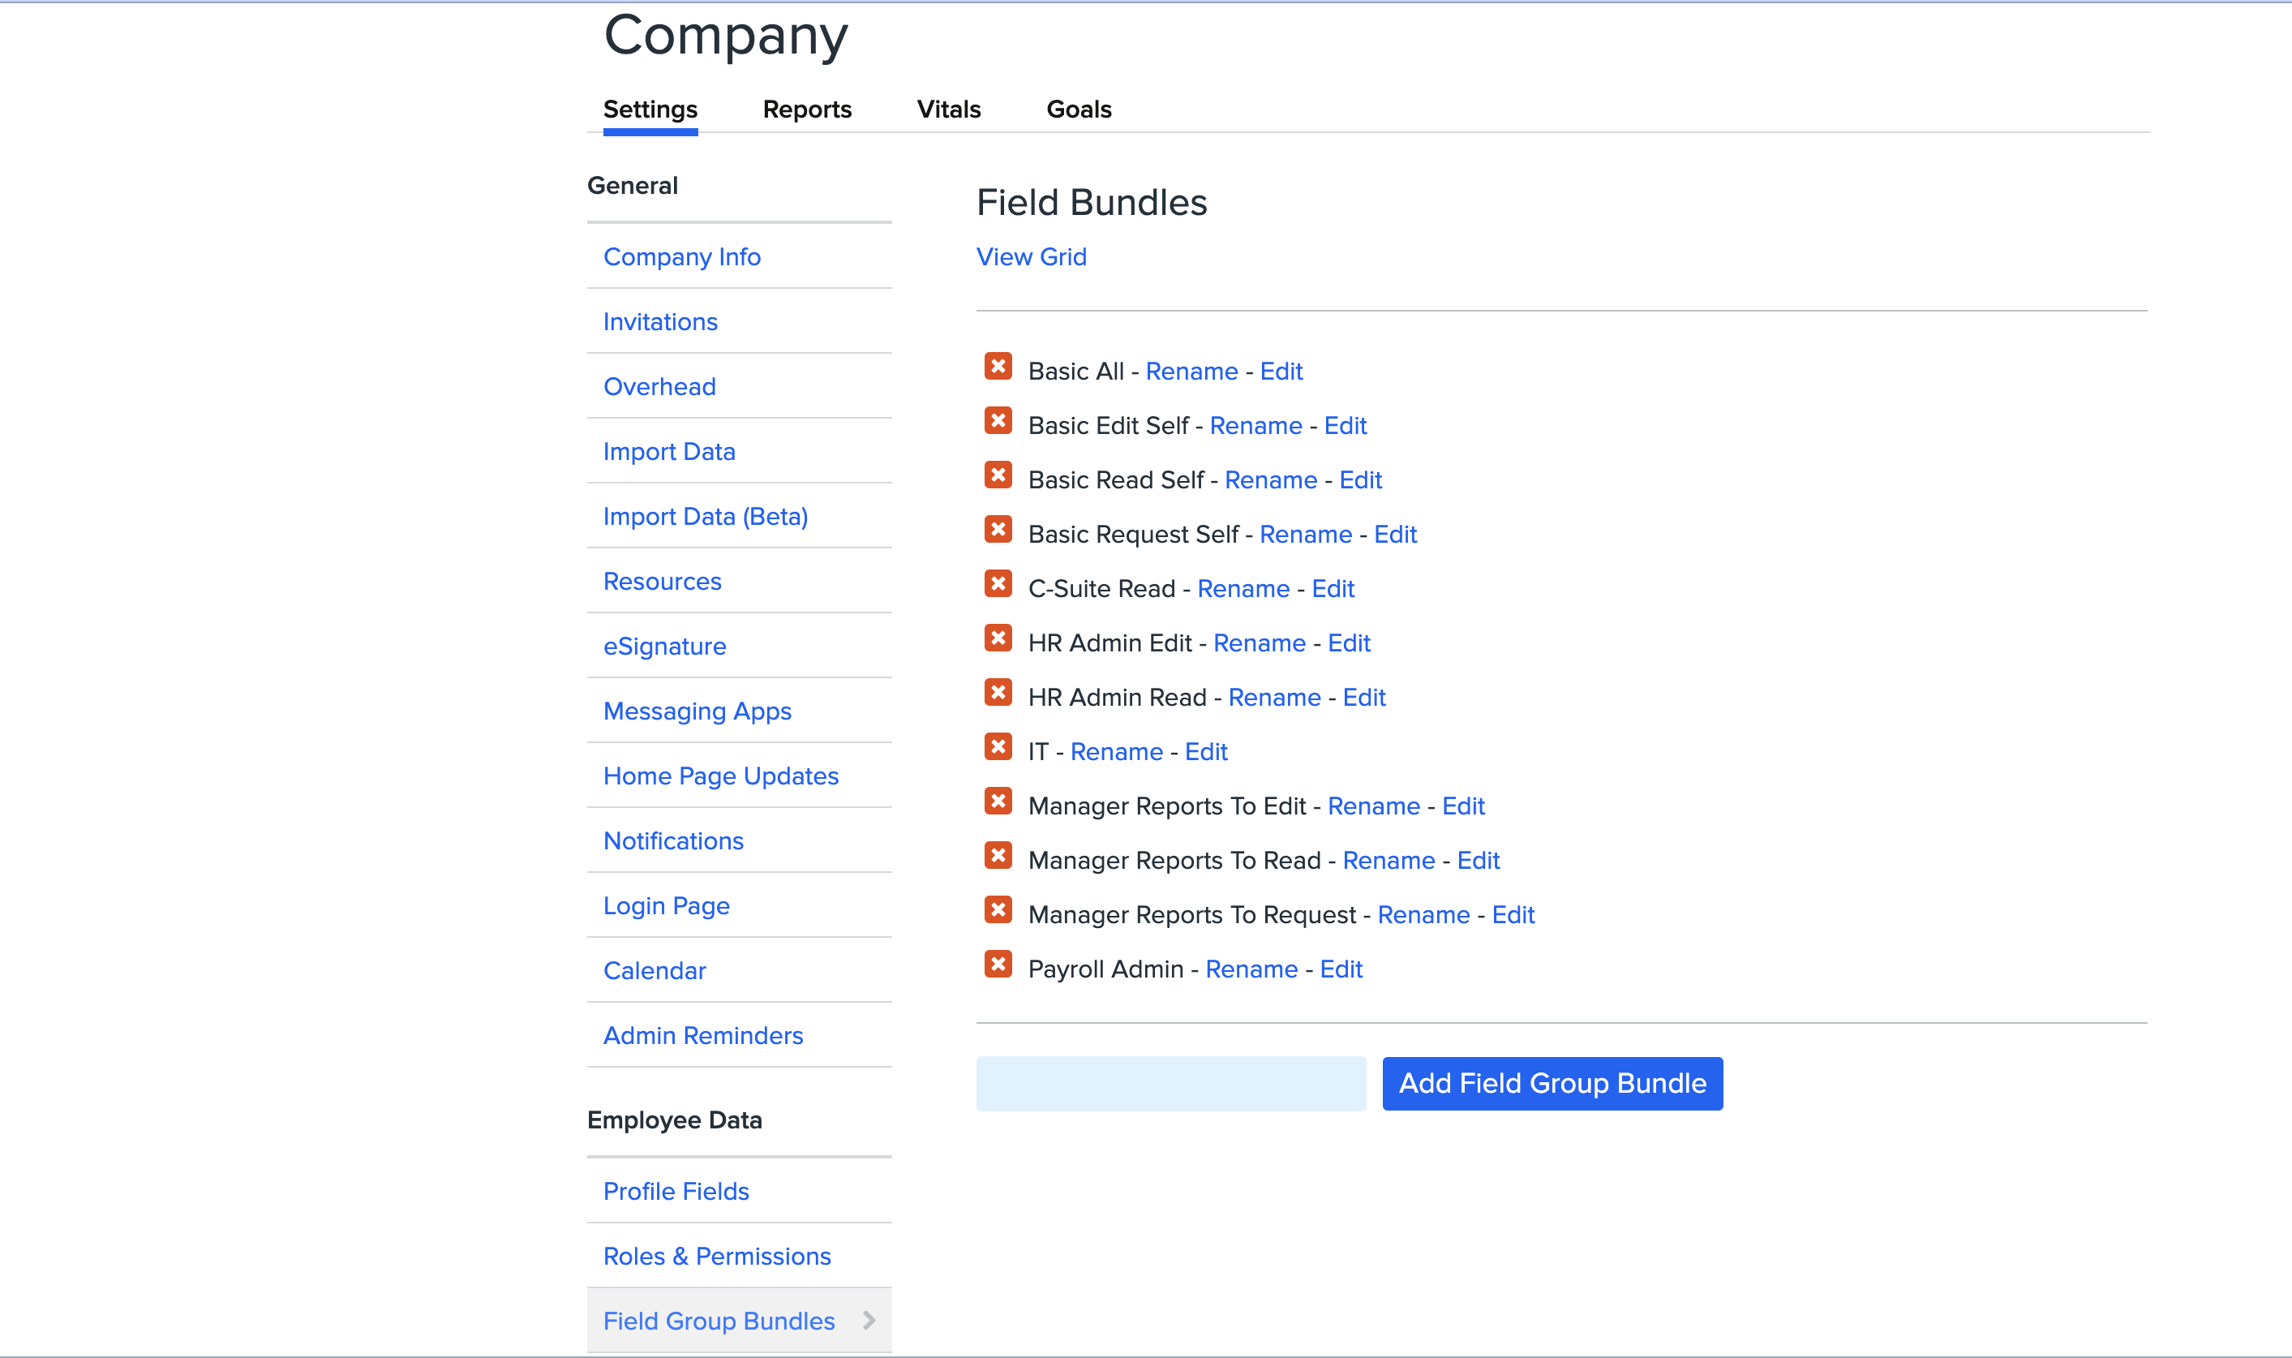Expand Field Group Bundles chevron arrow
This screenshot has height=1358, width=2292.
click(x=869, y=1321)
